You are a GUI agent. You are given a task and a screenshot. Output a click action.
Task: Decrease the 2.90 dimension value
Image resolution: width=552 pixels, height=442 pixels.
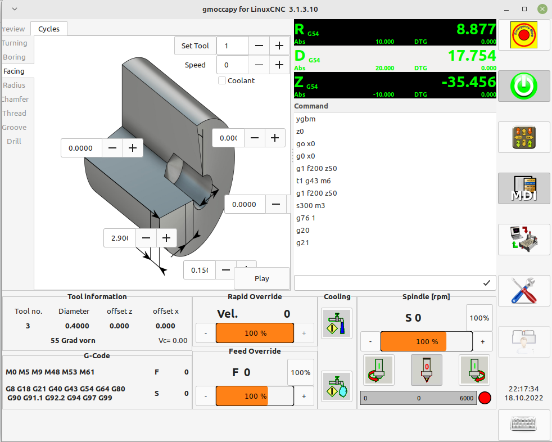click(x=146, y=238)
